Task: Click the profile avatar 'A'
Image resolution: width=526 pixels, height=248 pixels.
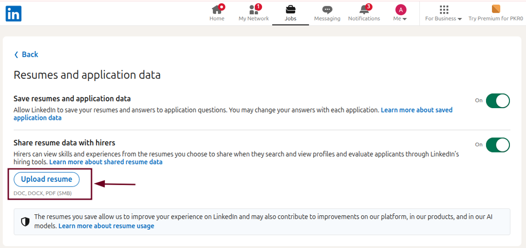Action: coord(400,9)
